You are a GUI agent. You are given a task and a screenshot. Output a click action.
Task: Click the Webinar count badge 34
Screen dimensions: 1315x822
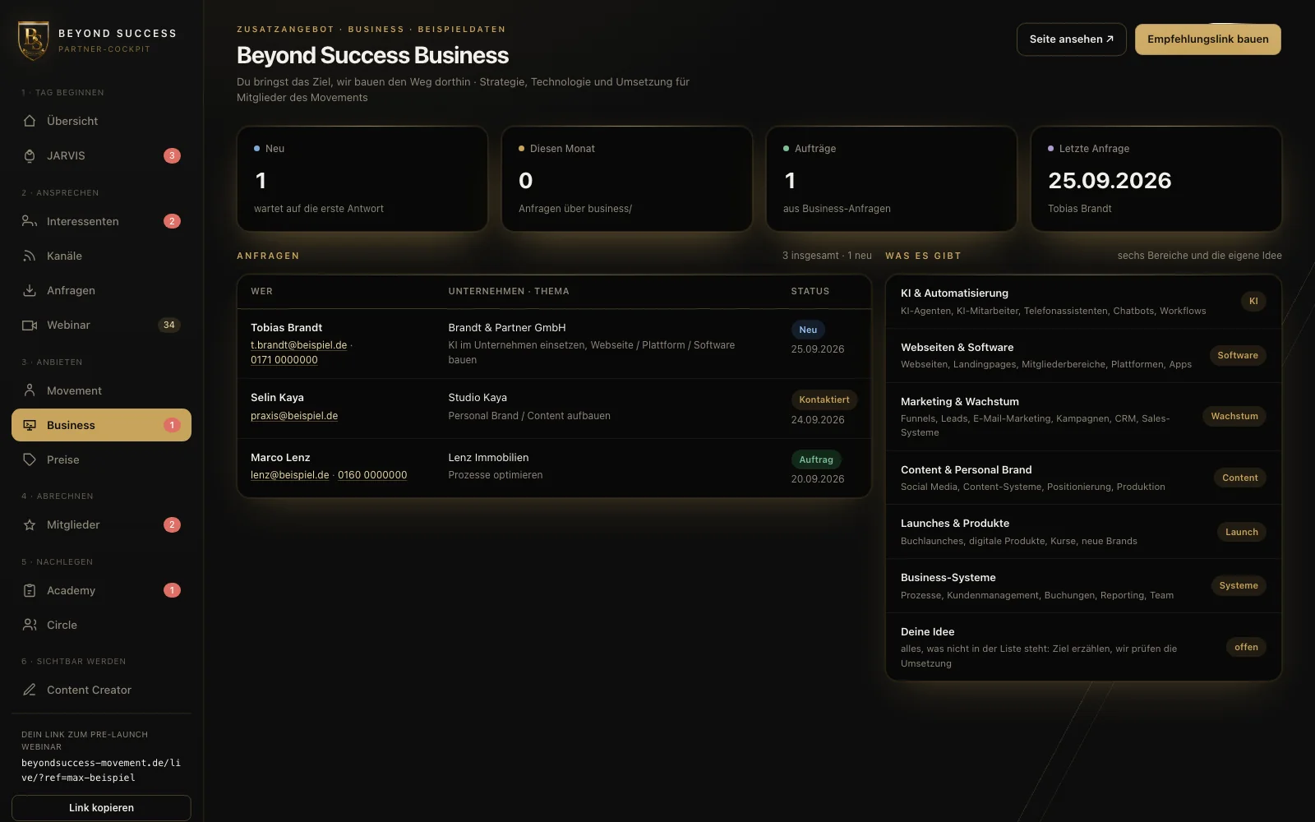(168, 325)
